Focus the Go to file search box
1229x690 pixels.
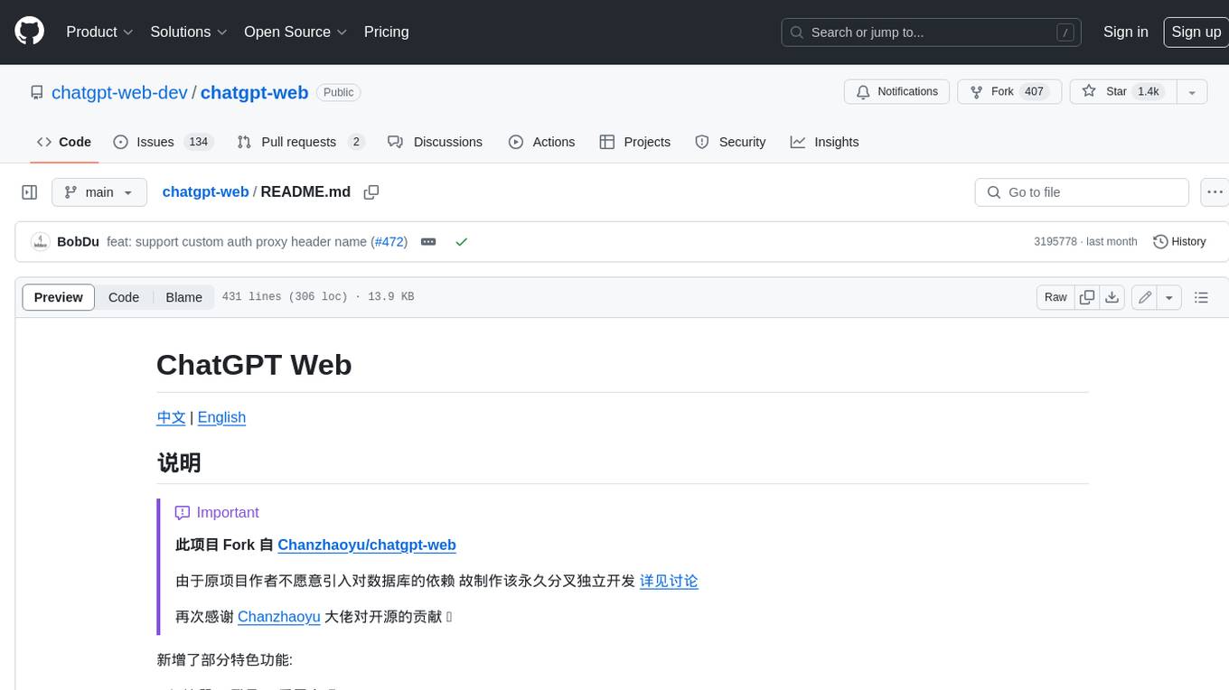click(1082, 192)
